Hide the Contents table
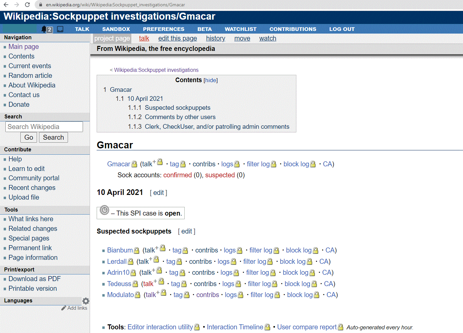Viewport: 463px width, 333px height. [211, 80]
